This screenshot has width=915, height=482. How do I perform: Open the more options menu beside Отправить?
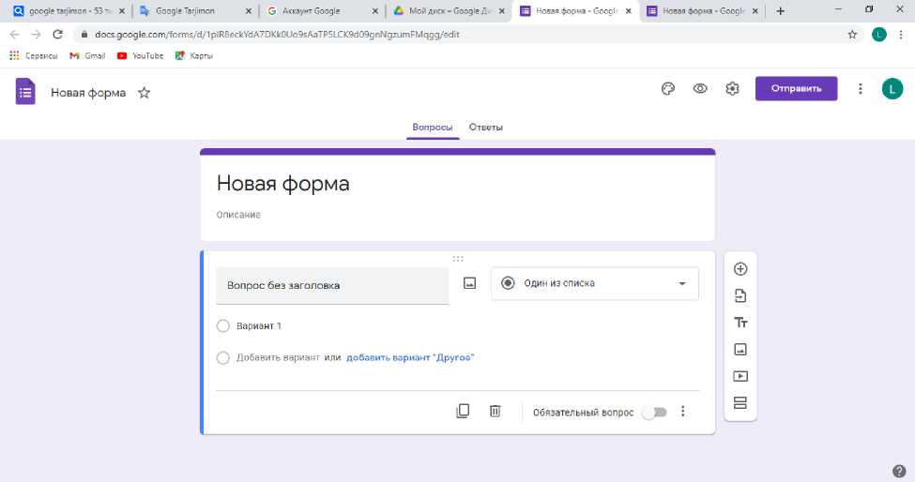tap(861, 88)
